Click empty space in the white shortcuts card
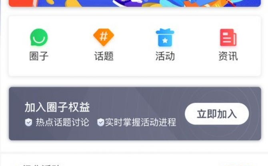This screenshot has width=268, height=166. click(135, 69)
